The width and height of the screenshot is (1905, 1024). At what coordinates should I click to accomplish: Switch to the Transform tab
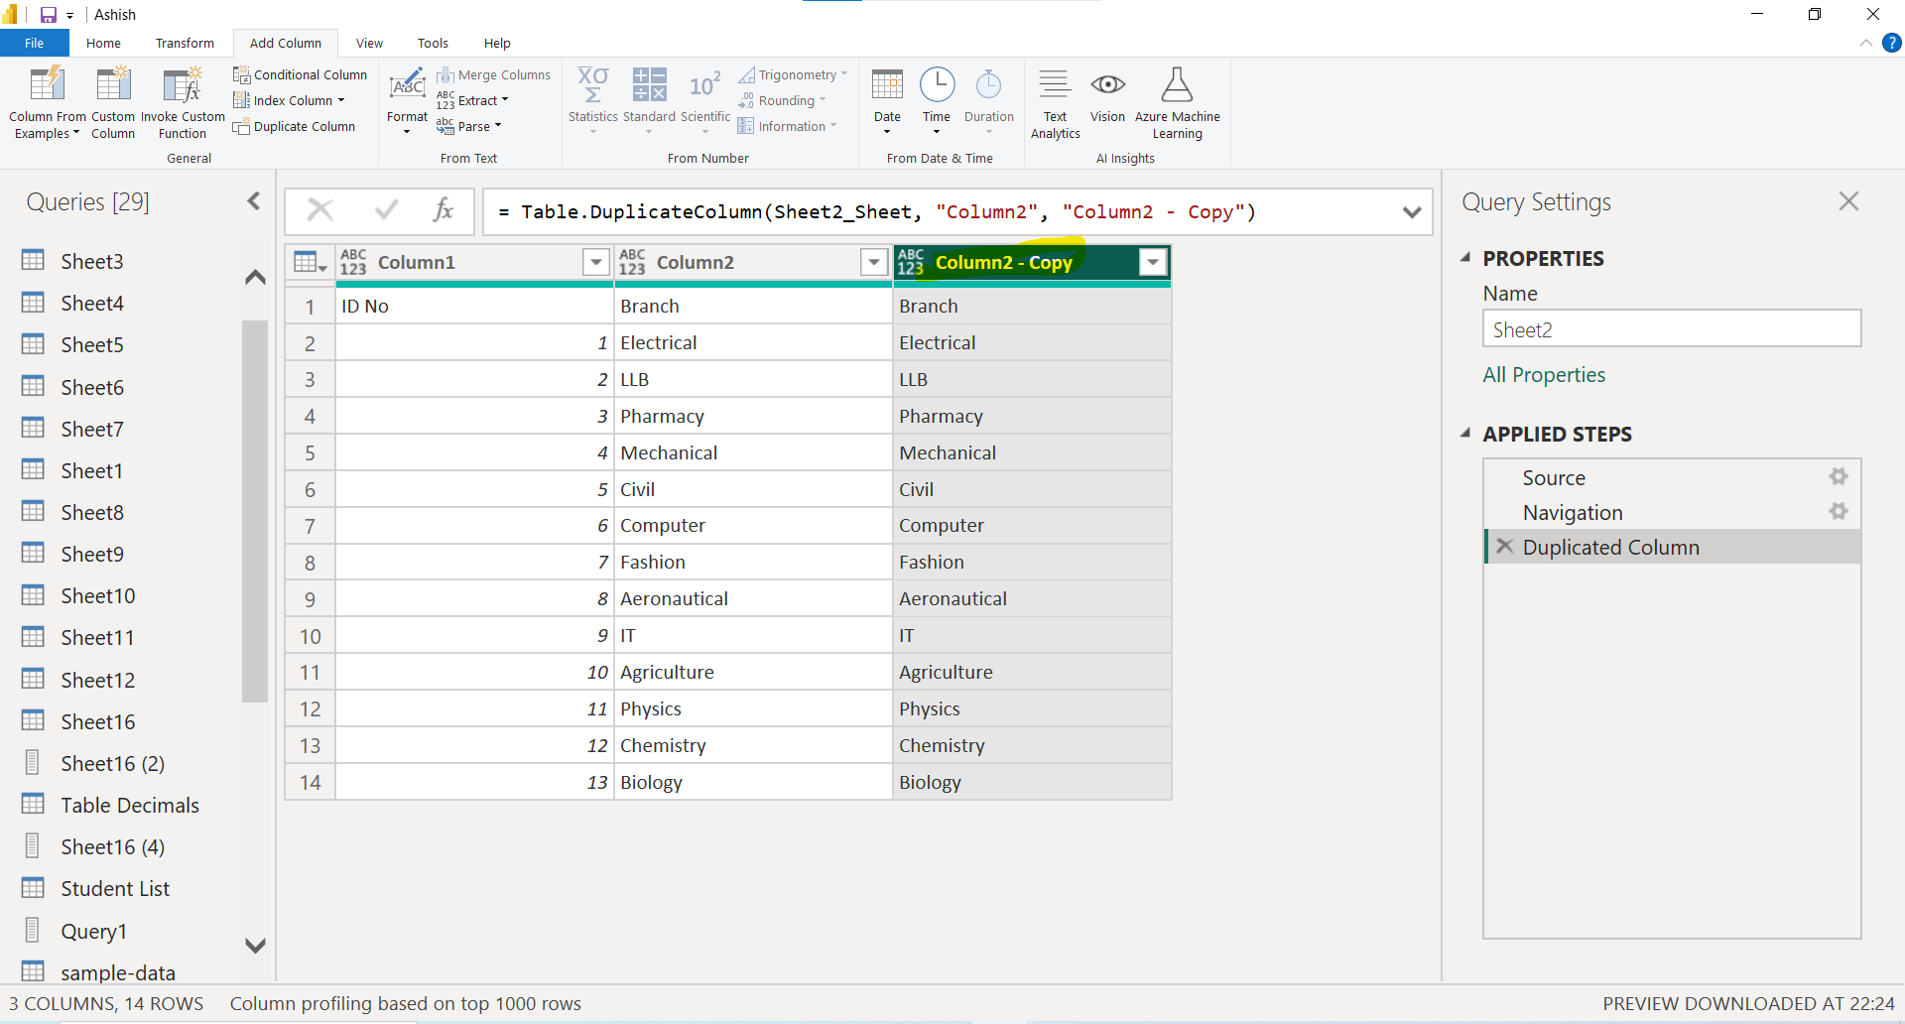185,43
